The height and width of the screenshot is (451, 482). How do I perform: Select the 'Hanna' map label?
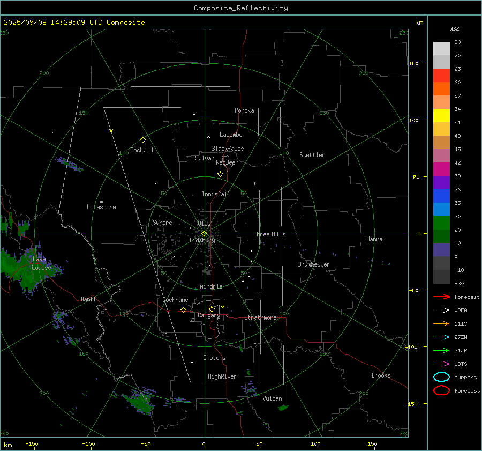coord(374,239)
